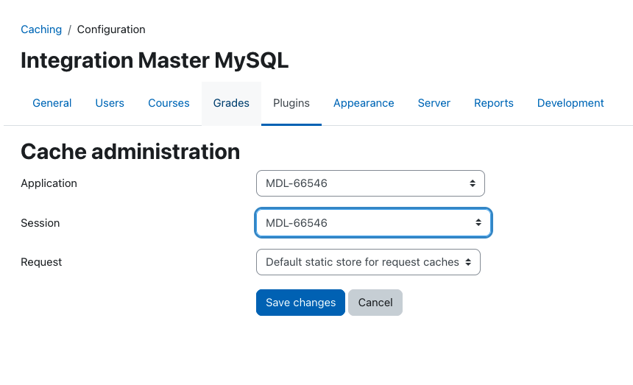633x385 pixels.
Task: Click the Cache administration heading
Action: click(x=130, y=152)
